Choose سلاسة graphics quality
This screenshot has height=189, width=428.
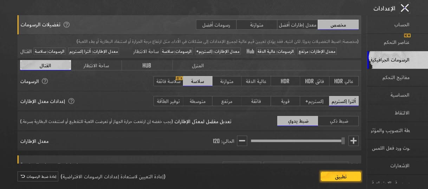[198, 81]
